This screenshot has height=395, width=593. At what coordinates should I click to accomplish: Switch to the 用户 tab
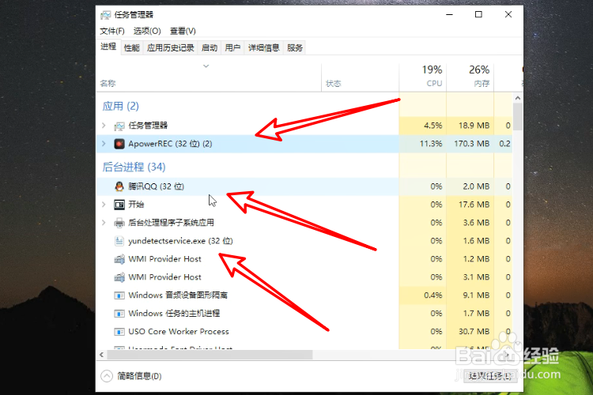(x=232, y=48)
